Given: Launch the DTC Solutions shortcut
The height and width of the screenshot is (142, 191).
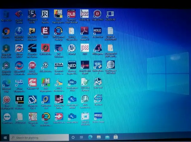Looking at the screenshot, I should 58,48.
